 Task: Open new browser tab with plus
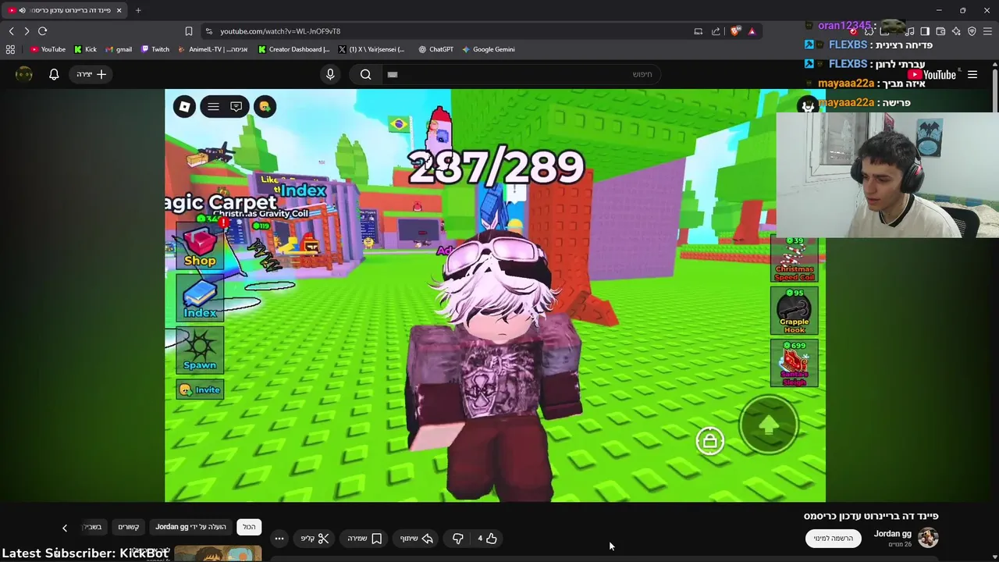click(138, 10)
